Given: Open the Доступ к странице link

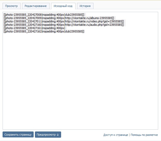Looking at the screenshot, I should pos(116,135).
